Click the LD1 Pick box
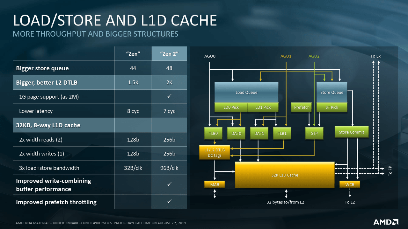Image resolution: width=408 pixels, height=229 pixels. pos(263,108)
